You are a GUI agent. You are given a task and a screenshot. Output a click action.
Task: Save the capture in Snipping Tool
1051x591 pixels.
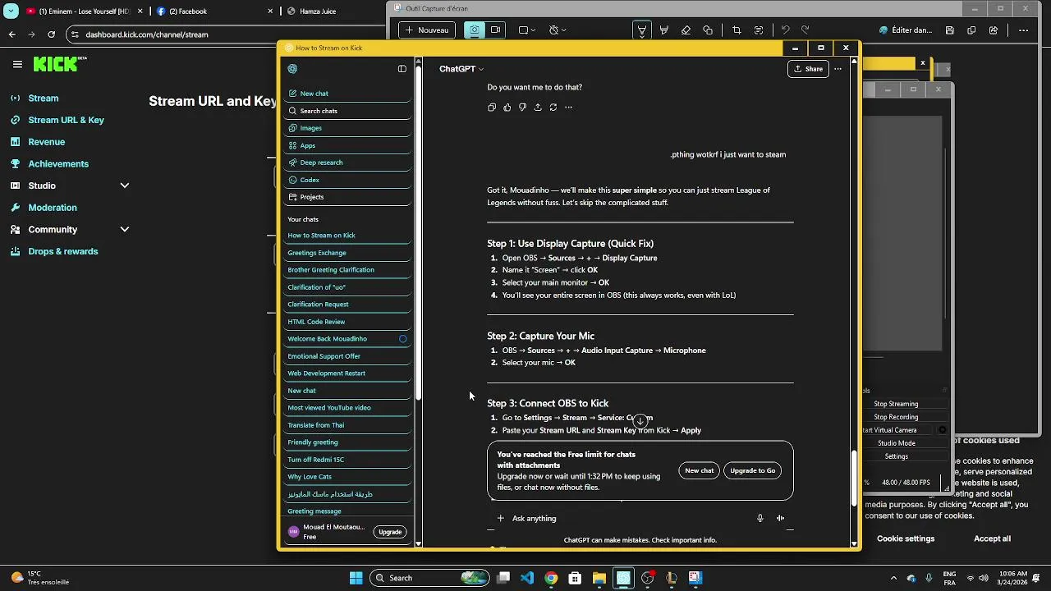point(949,30)
